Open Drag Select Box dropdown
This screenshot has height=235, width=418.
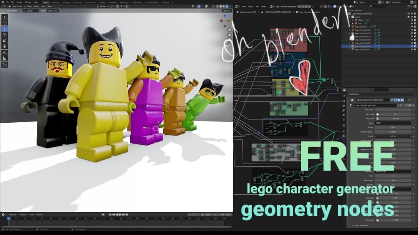pos(53,11)
